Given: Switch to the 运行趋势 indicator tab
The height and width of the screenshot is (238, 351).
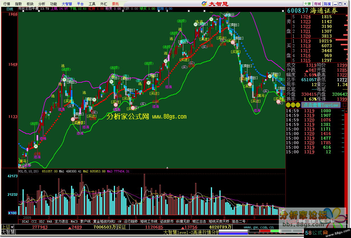Looking at the screenshot, I should (x=131, y=221).
